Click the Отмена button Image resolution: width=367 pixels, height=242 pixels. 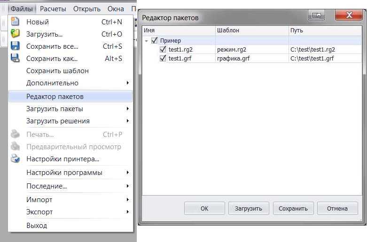point(337,208)
